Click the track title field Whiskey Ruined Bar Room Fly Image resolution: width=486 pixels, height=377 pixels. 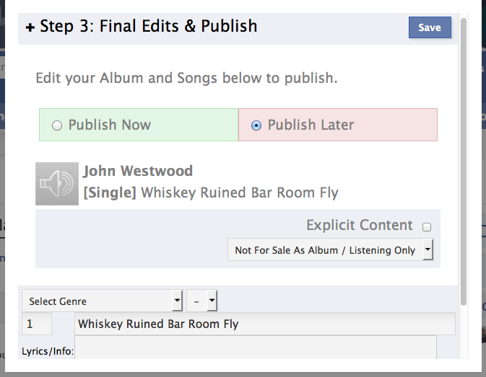pyautogui.click(x=264, y=324)
